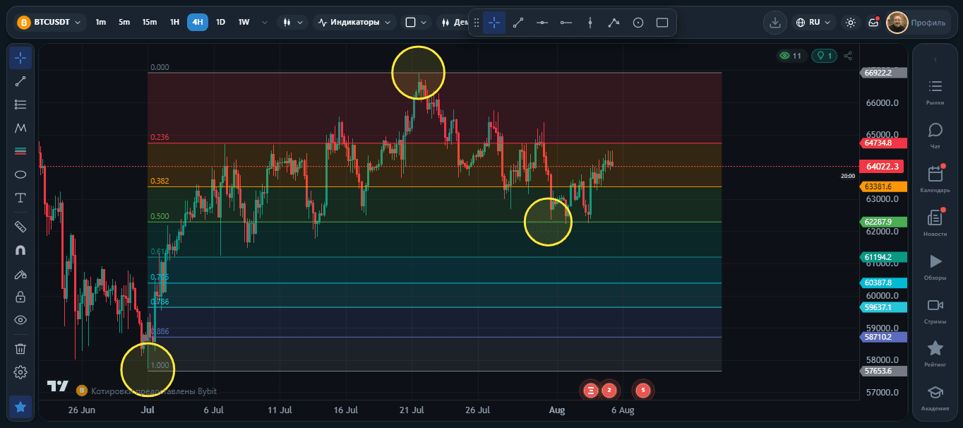This screenshot has width=963, height=428.
Task: Click the event marker labeled 2 on timeline
Action: pyautogui.click(x=609, y=390)
